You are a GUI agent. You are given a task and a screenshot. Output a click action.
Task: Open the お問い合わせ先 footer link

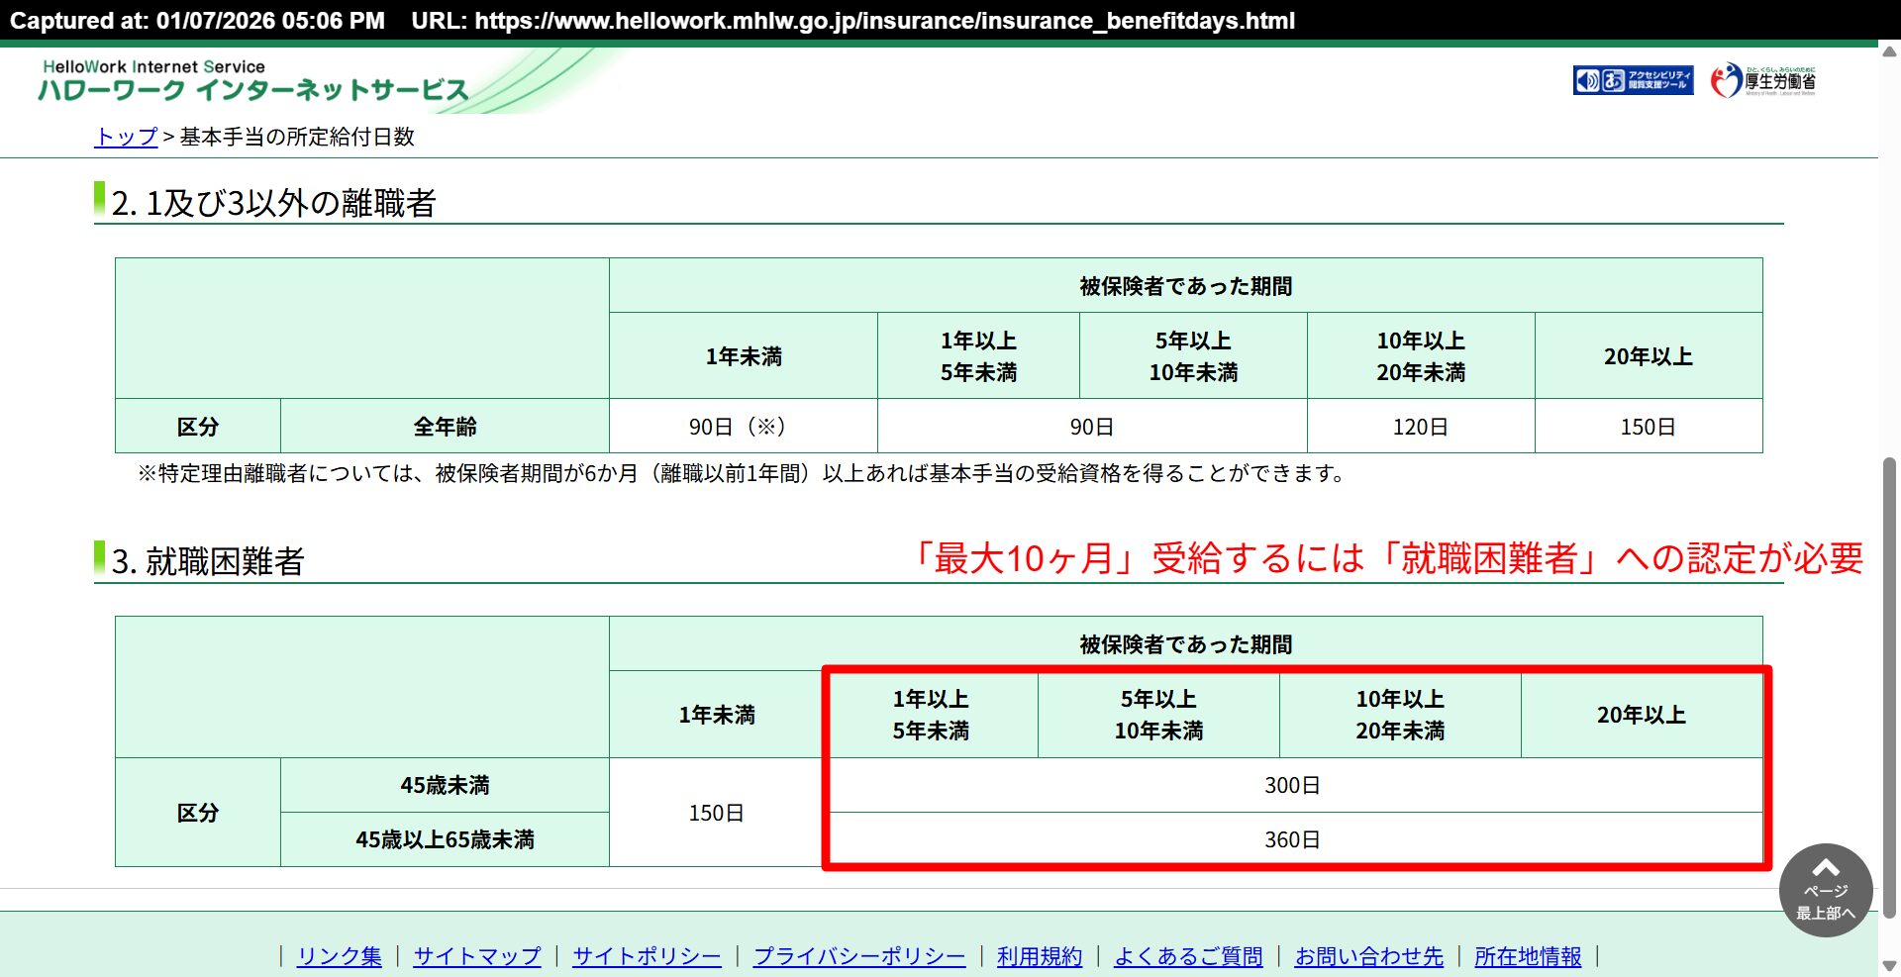click(1368, 956)
